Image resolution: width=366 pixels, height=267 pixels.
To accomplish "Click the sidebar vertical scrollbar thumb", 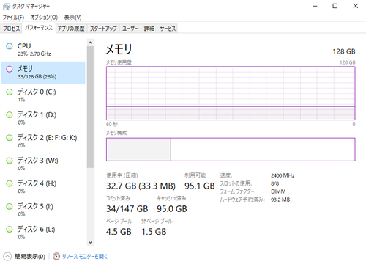I will (x=90, y=107).
